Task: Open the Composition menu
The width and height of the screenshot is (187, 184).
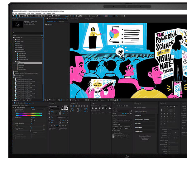Action: pyautogui.click(x=22, y=13)
